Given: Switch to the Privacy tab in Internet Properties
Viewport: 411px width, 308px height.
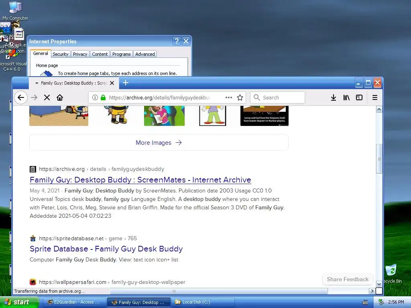Looking at the screenshot, I should (80, 54).
